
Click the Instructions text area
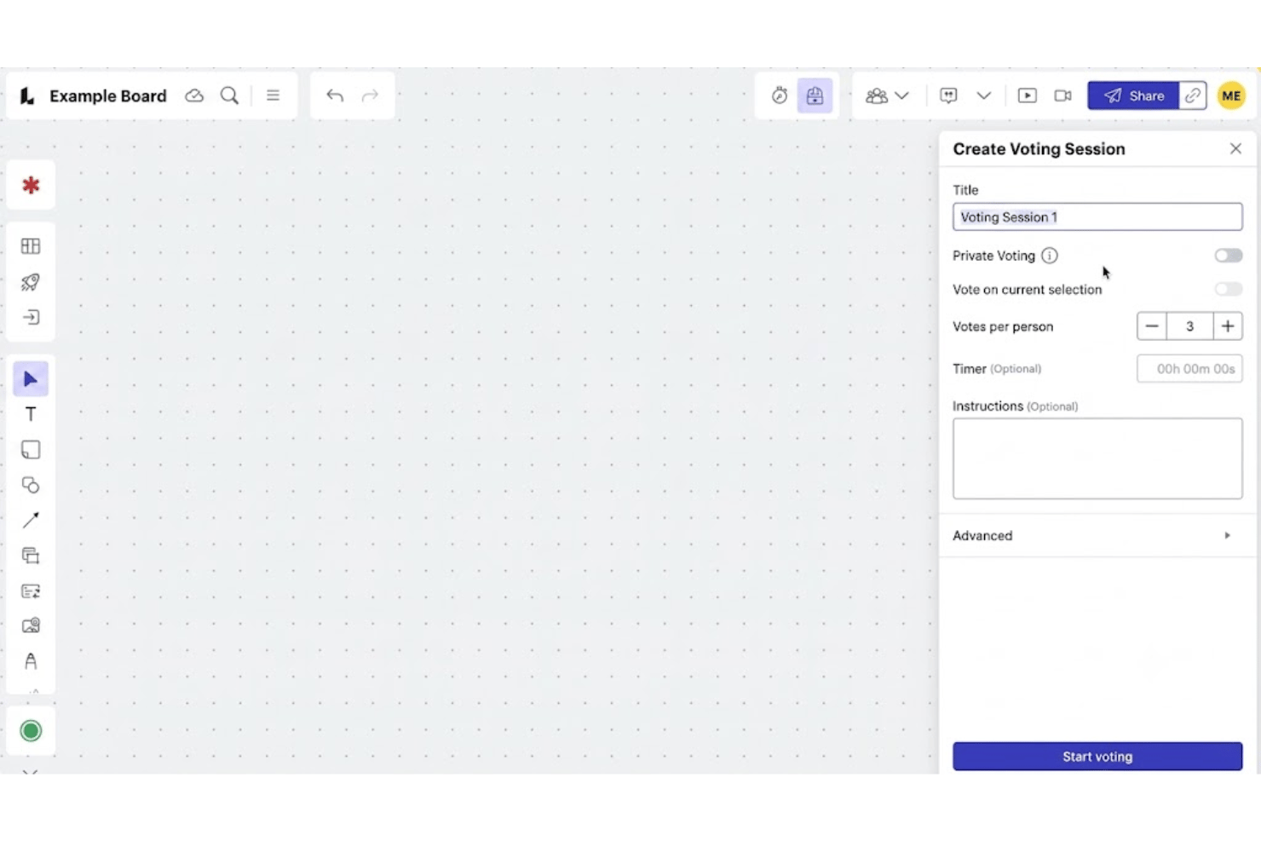1097,458
